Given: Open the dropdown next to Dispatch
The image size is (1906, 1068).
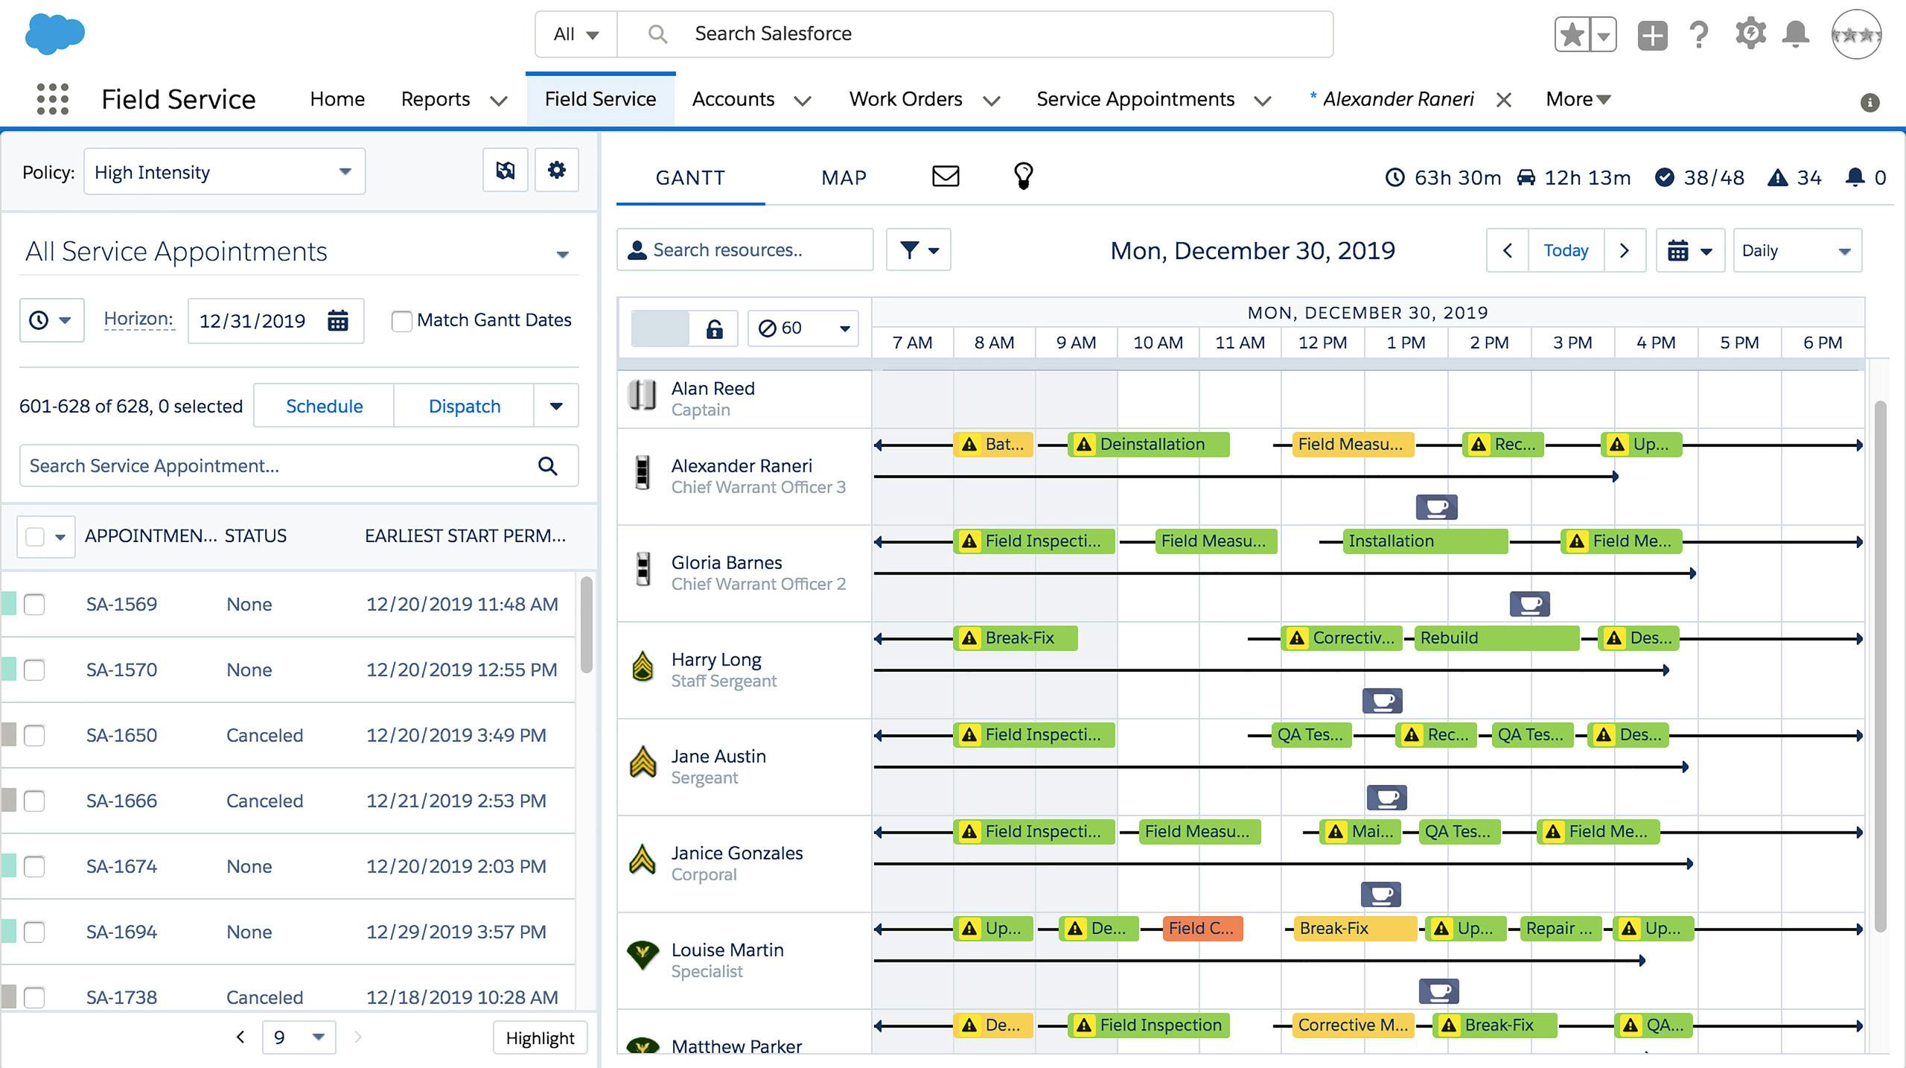Looking at the screenshot, I should point(556,406).
